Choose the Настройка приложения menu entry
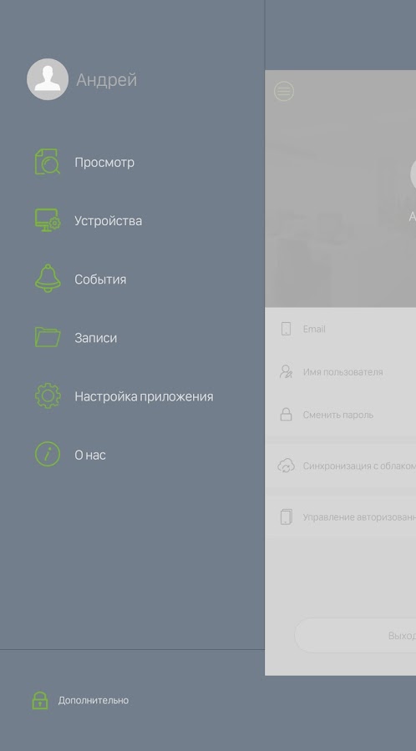 (x=144, y=396)
